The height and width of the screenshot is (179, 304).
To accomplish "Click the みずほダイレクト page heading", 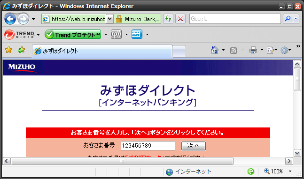I will click(148, 90).
